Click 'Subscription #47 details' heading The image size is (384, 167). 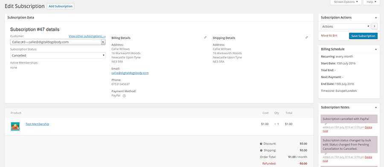[x=35, y=29]
